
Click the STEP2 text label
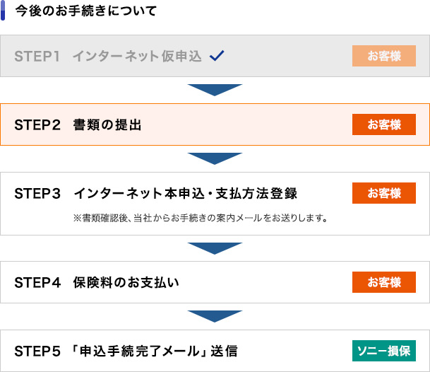tap(37, 125)
